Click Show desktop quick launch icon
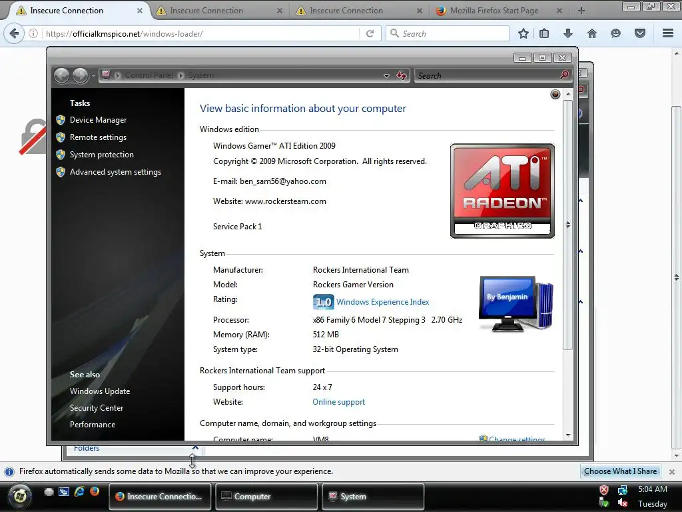The height and width of the screenshot is (512, 682). click(49, 491)
